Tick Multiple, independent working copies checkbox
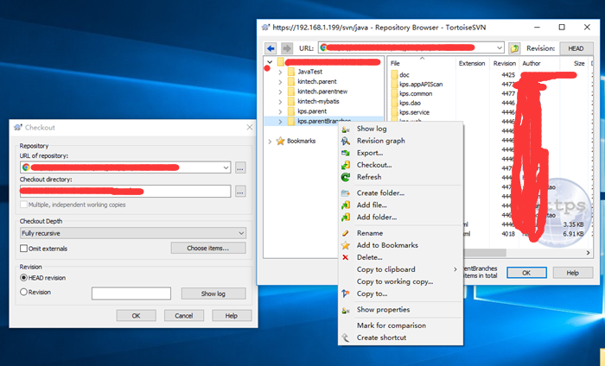The height and width of the screenshot is (366, 605). [23, 205]
